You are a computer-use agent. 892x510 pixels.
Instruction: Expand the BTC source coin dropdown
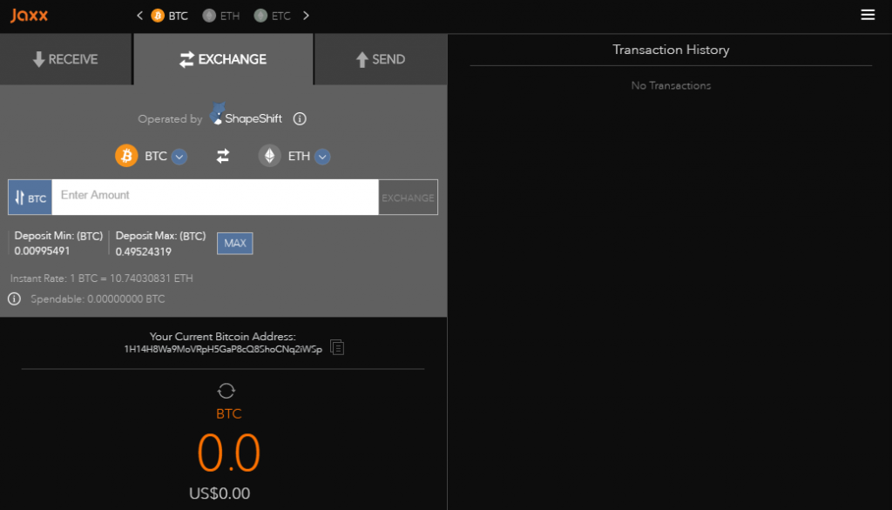point(179,157)
